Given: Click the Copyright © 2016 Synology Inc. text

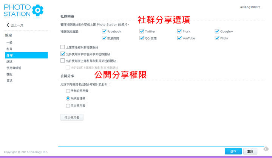Looking at the screenshot, I should pos(26,152).
